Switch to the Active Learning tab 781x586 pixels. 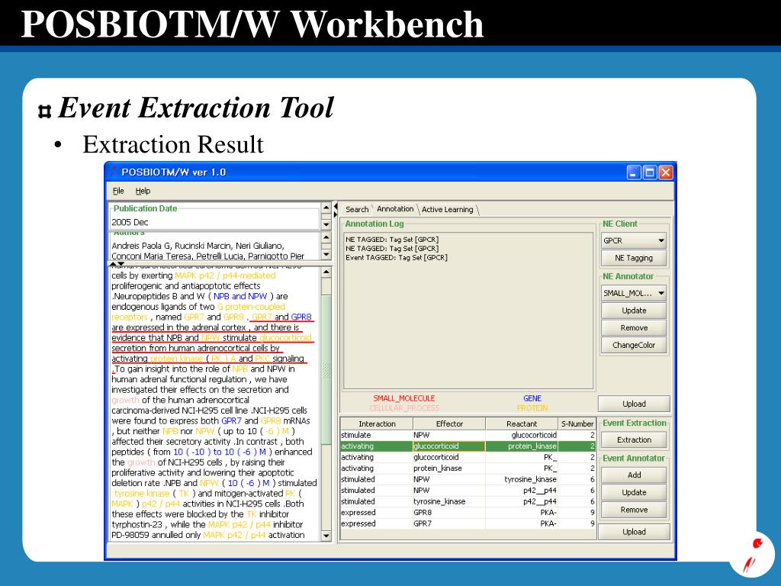click(x=447, y=209)
